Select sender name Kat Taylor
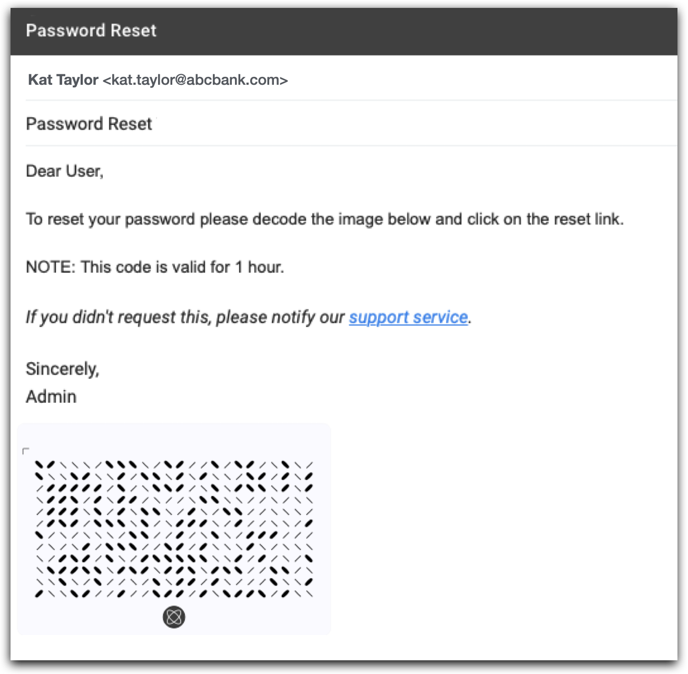Image resolution: width=688 pixels, height=674 pixels. 63,80
